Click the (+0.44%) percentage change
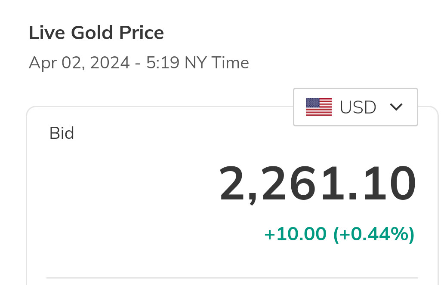The width and height of the screenshot is (447, 285). coord(374,234)
